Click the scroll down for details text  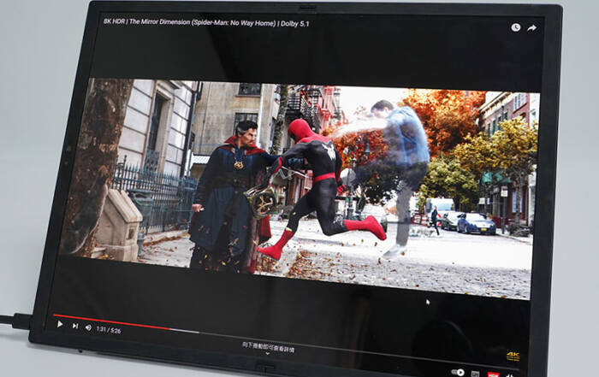(268, 346)
